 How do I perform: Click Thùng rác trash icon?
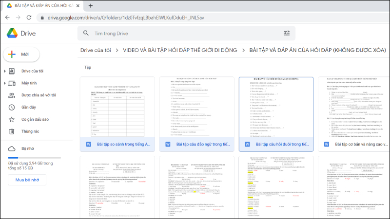pyautogui.click(x=12, y=131)
